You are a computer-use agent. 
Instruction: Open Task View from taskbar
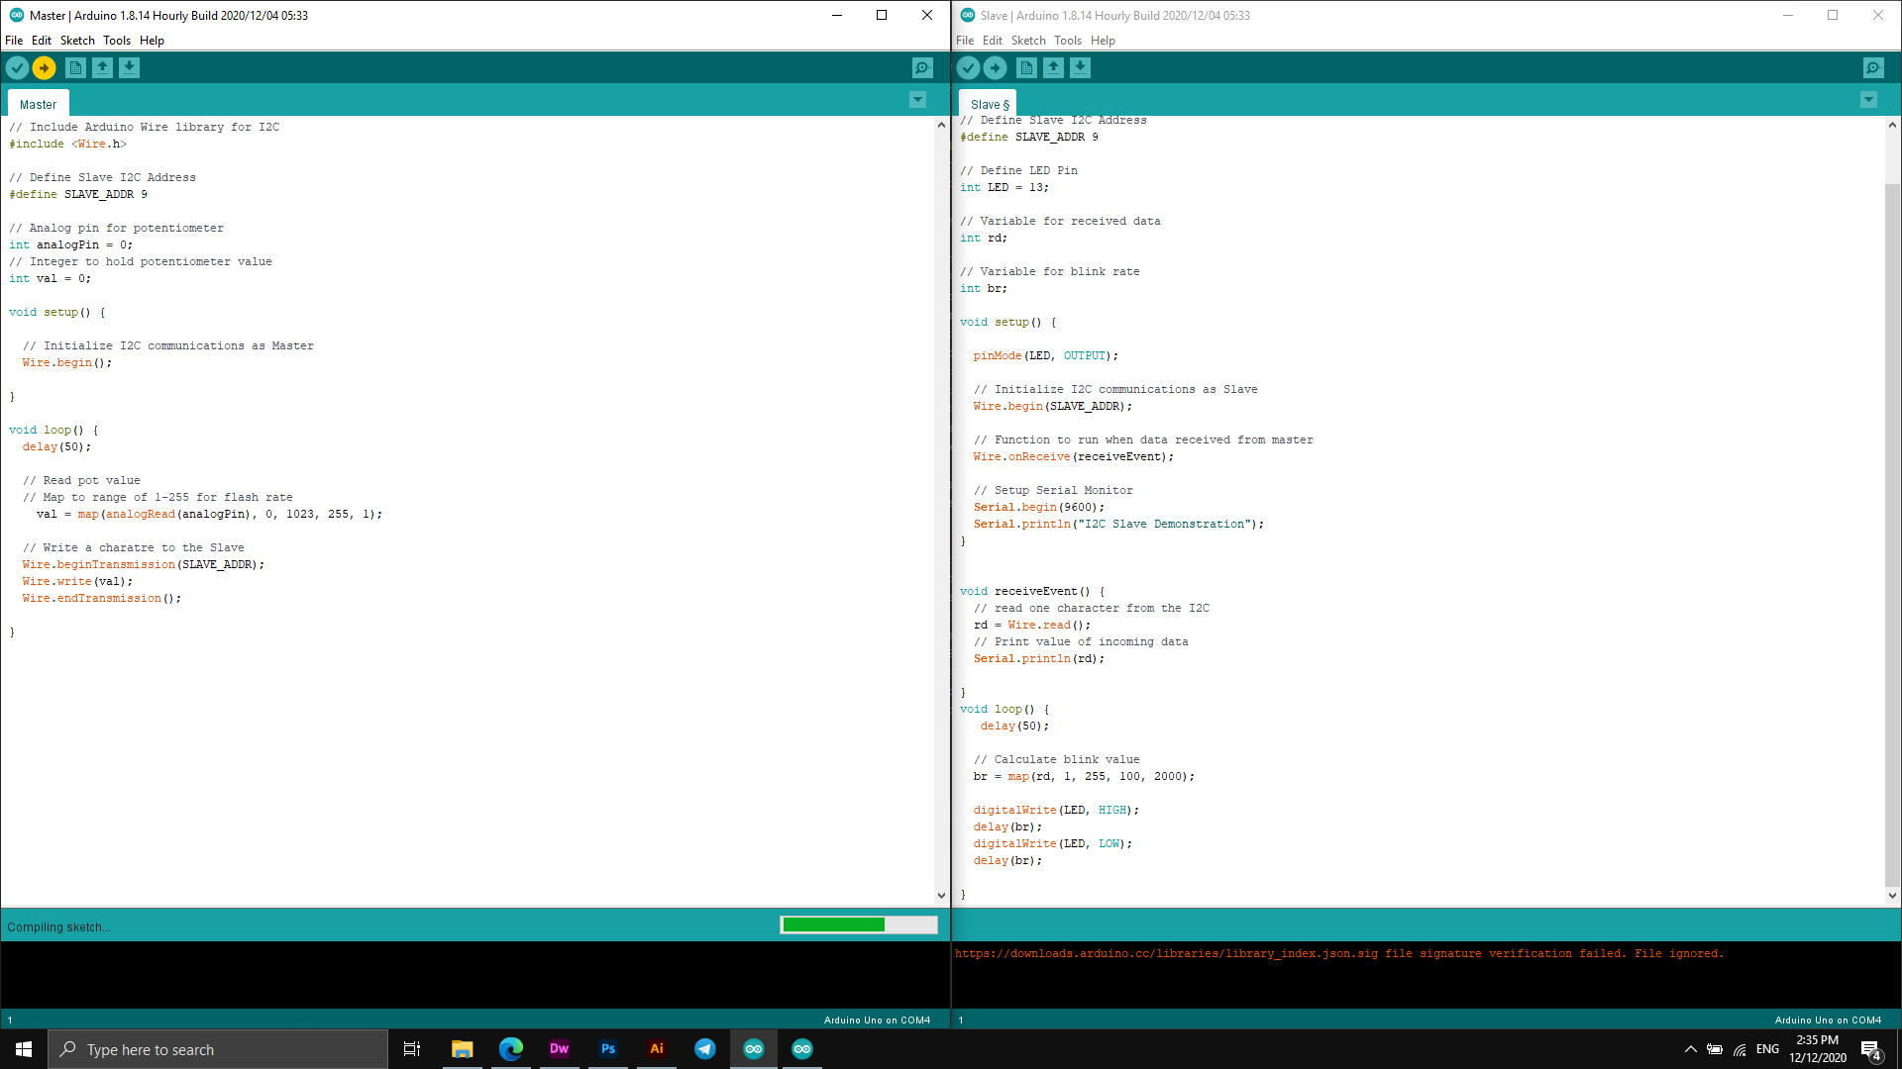coord(412,1049)
